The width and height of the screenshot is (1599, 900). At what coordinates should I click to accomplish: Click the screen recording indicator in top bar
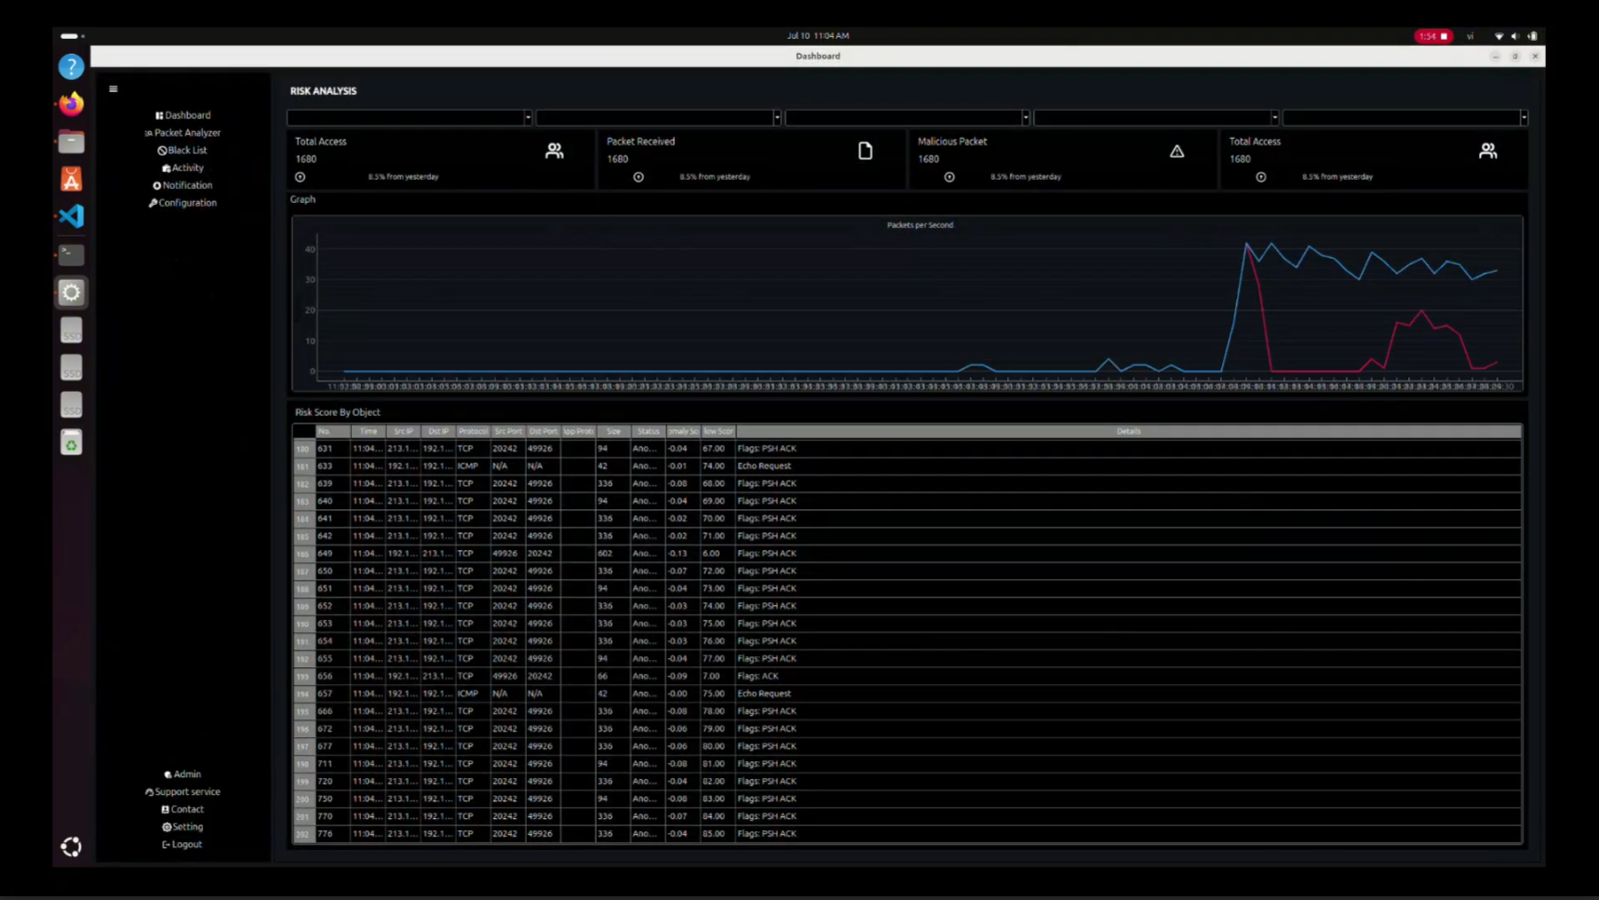click(x=1433, y=36)
